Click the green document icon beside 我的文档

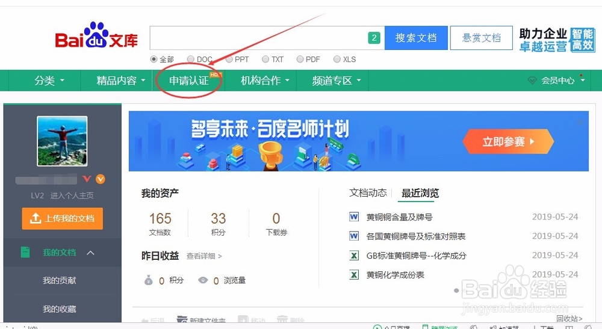(25, 252)
